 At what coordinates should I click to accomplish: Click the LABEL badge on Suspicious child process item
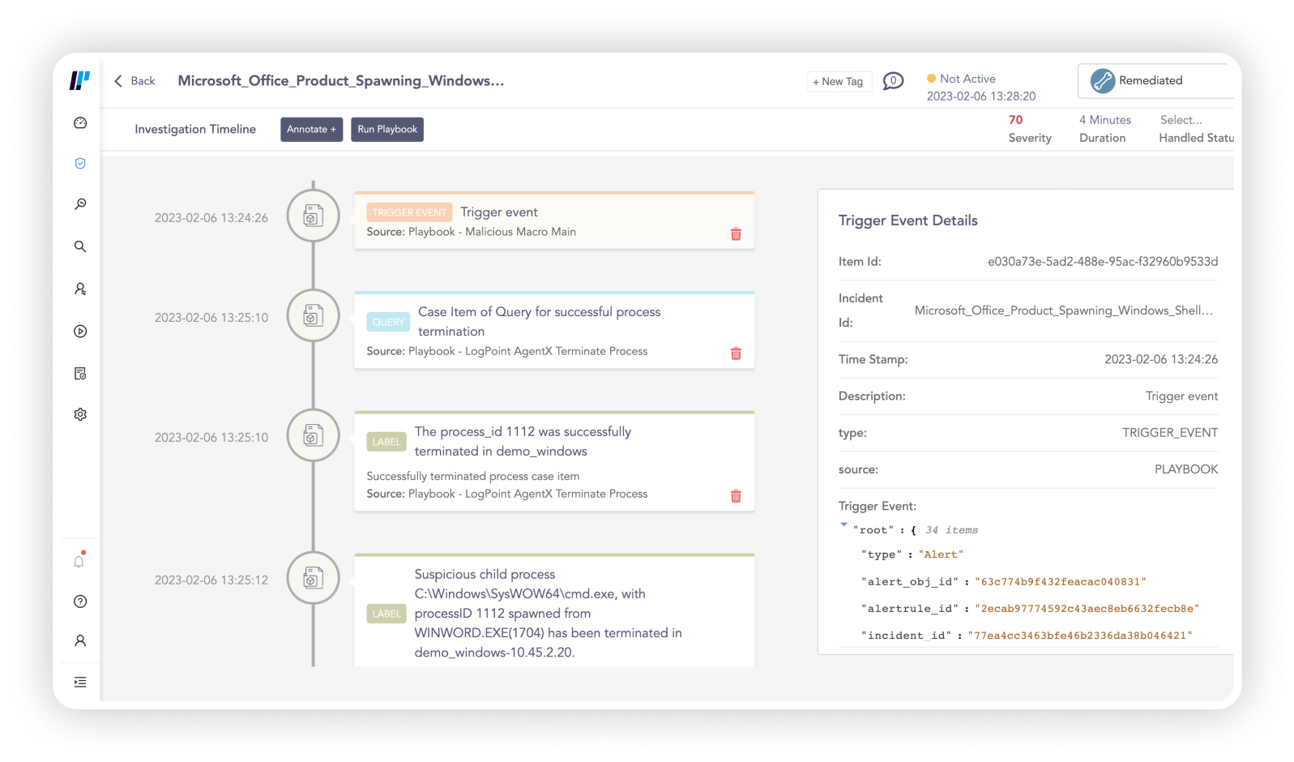click(x=386, y=614)
